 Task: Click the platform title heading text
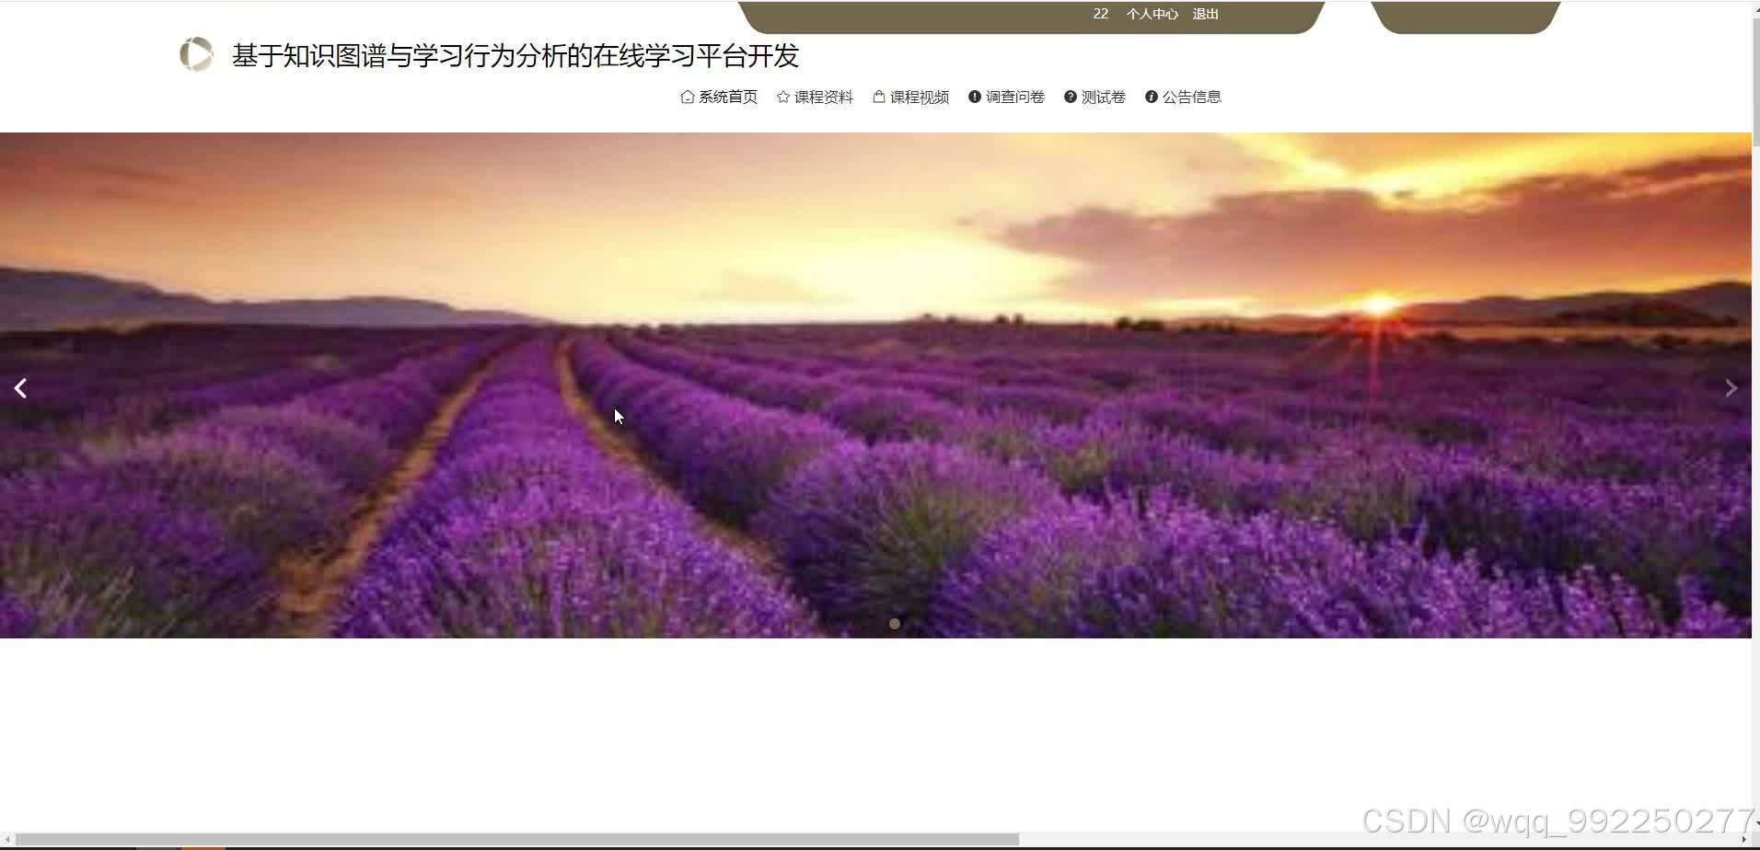pos(515,56)
